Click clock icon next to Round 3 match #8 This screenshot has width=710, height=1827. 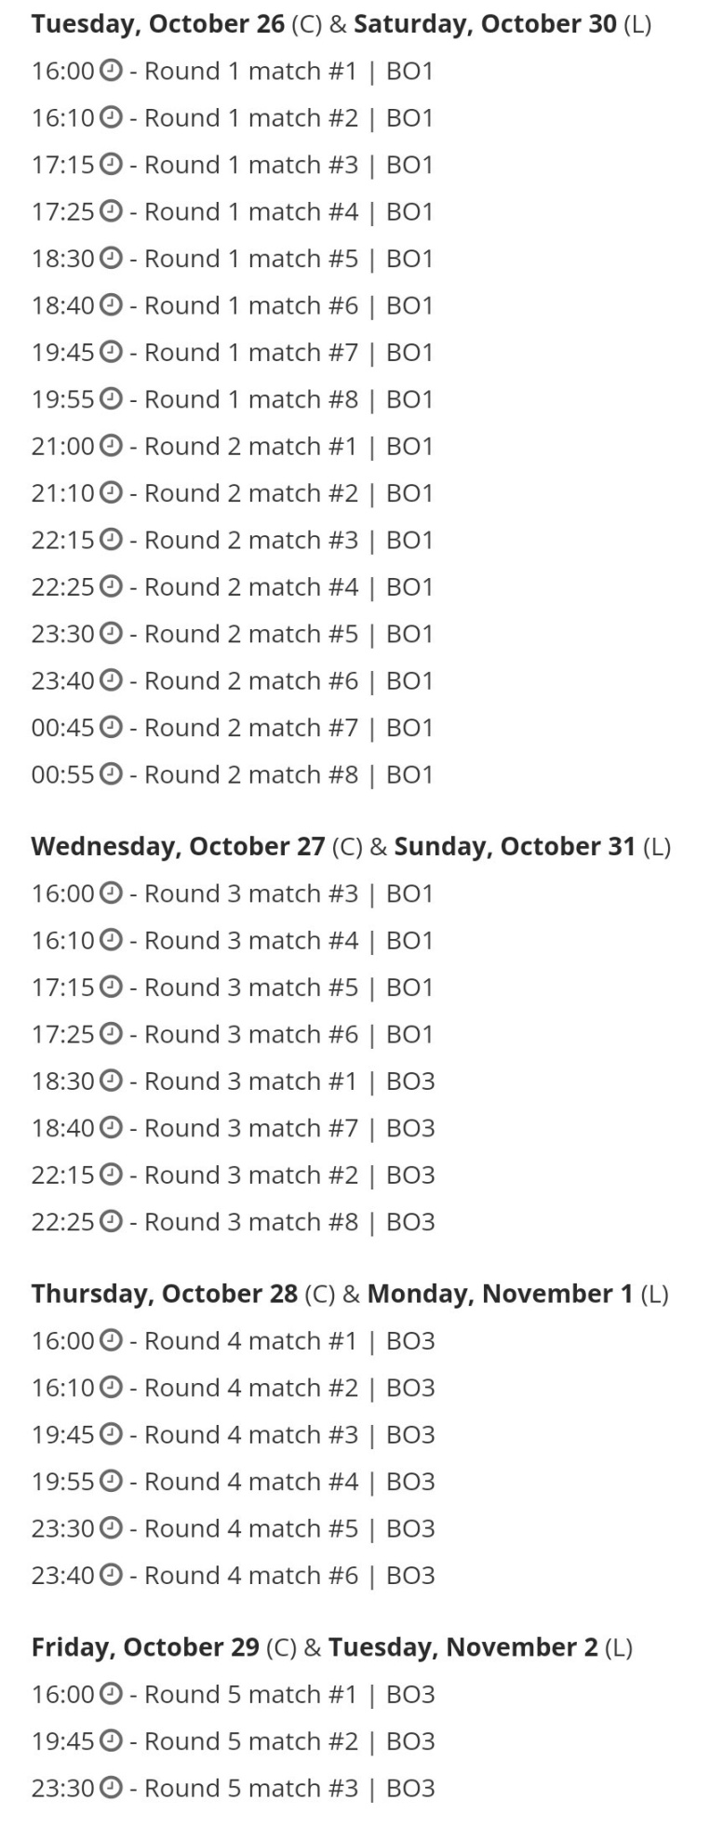(x=111, y=1220)
